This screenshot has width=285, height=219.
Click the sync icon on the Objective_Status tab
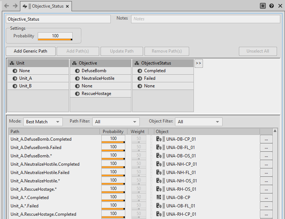click(25, 6)
